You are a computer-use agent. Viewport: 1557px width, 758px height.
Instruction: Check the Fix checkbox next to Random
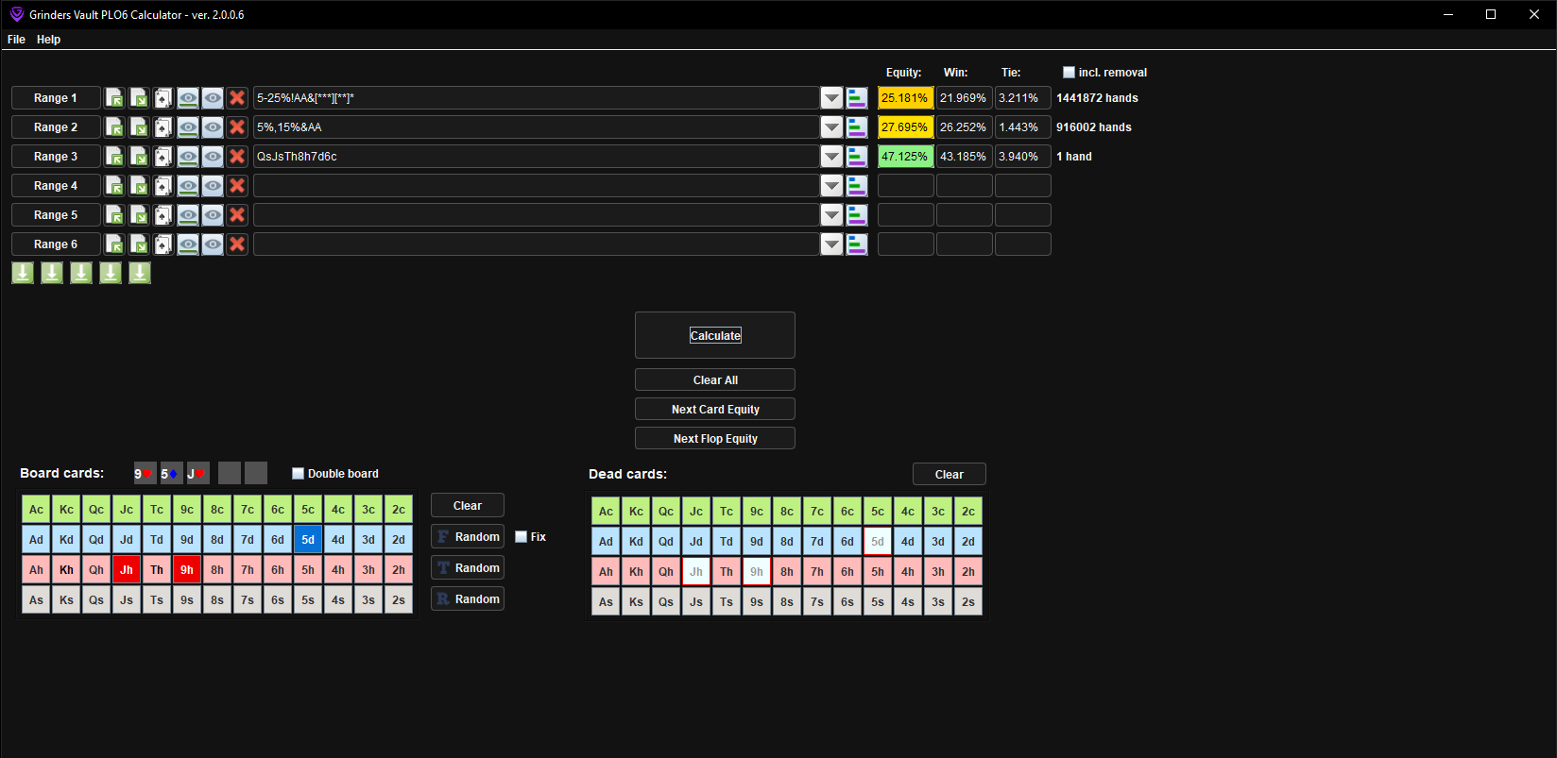pos(521,537)
